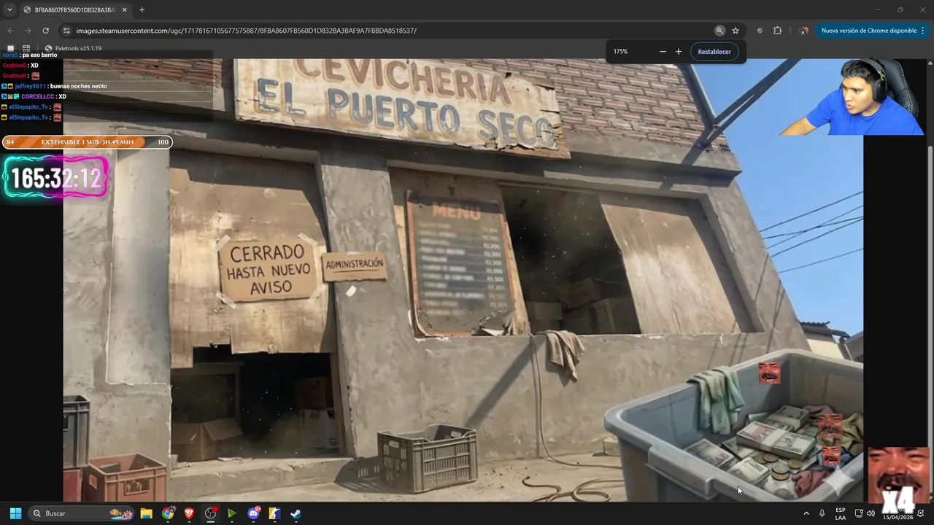Open OBS Studio from taskbar
The width and height of the screenshot is (934, 525).
pos(211,513)
